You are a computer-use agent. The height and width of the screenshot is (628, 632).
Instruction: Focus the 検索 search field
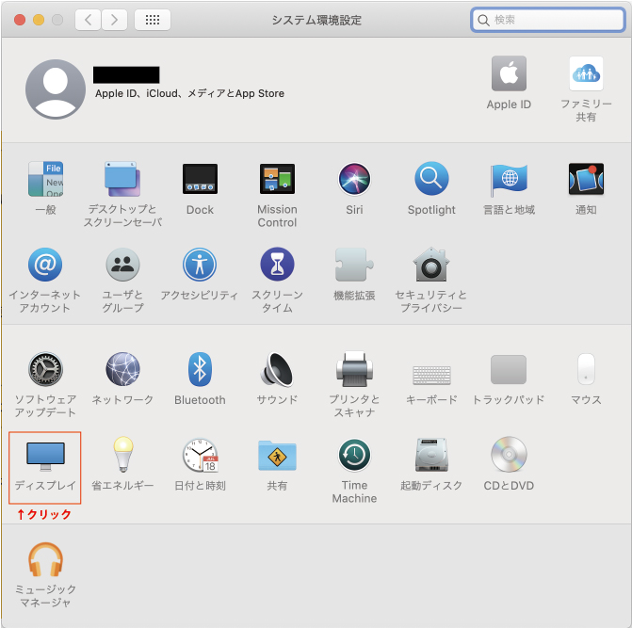[x=548, y=20]
